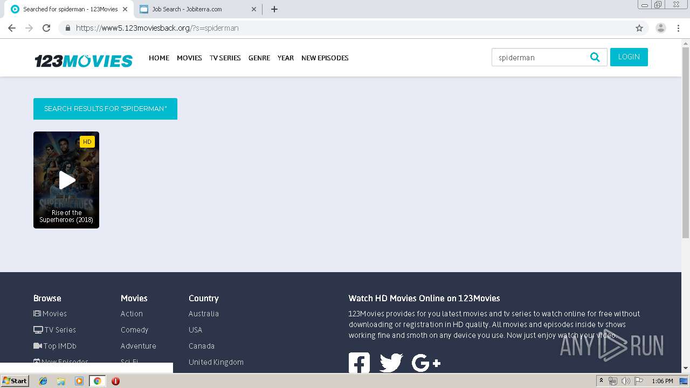Click the taskbar clock 1:06 PM

pos(663,381)
